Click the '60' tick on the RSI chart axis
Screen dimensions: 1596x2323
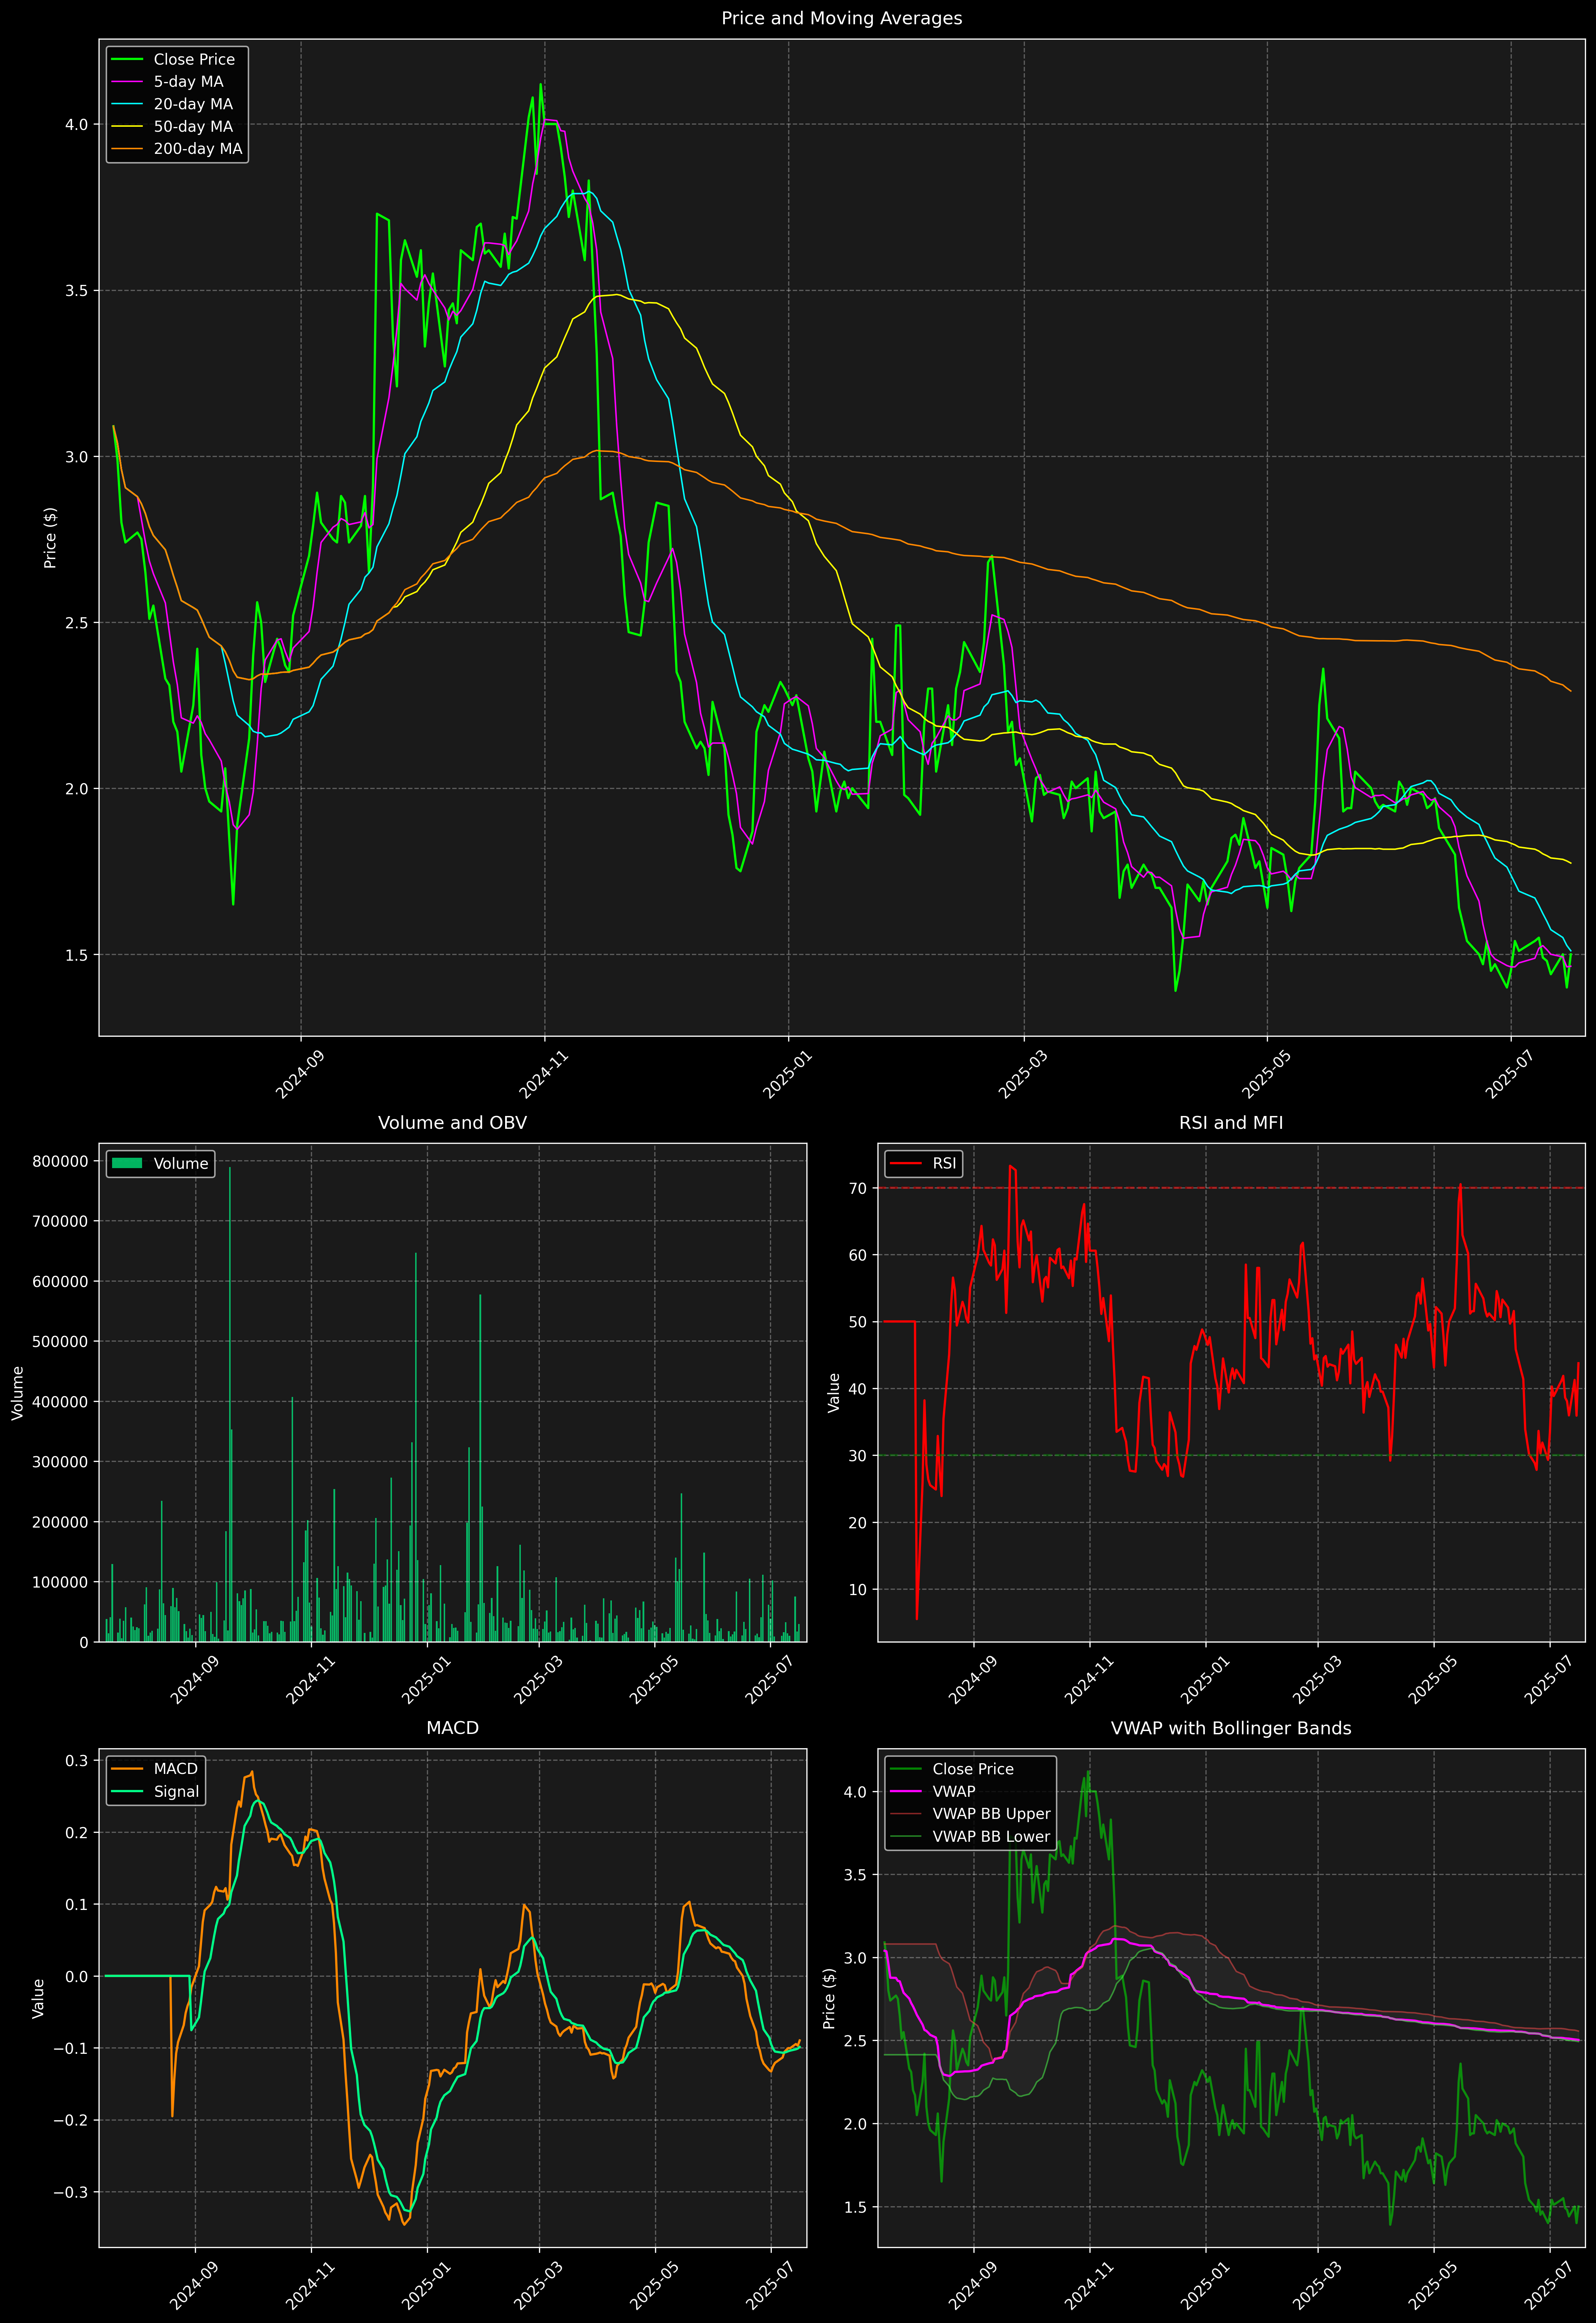[x=859, y=1255]
